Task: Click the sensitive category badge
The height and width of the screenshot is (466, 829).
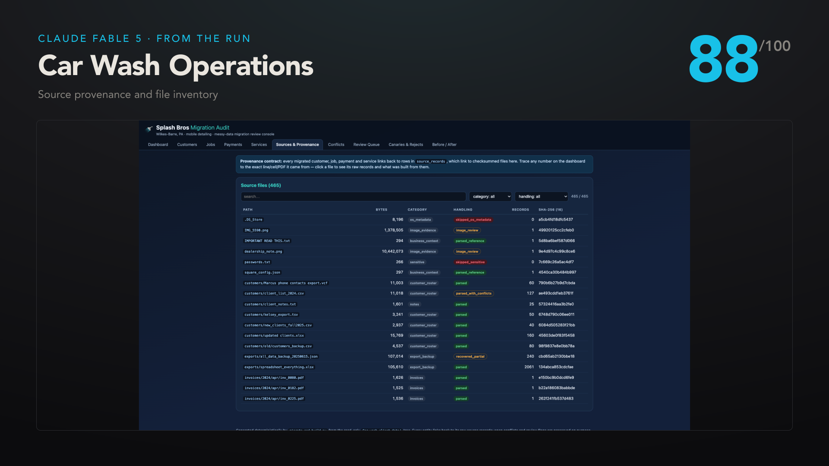Action: click(417, 262)
